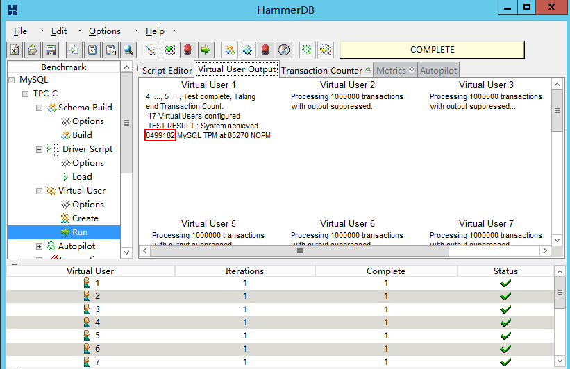Open the Options menu in menu bar
Image resolution: width=570 pixels, height=369 pixels.
tap(104, 31)
